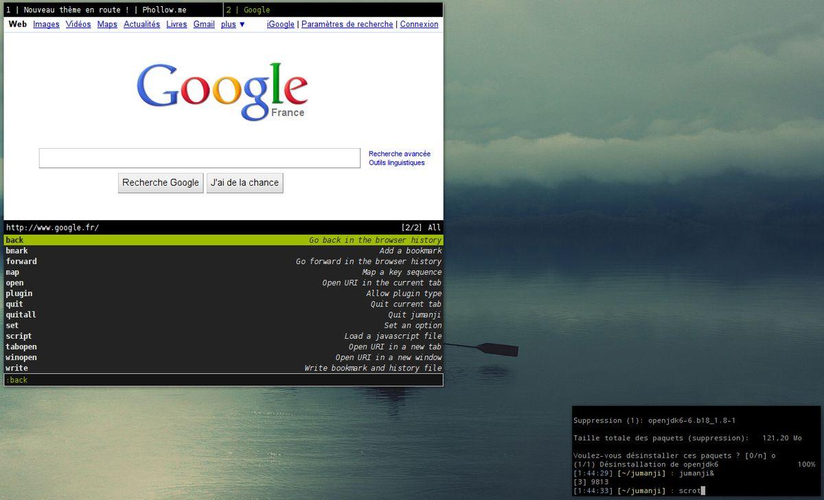Image resolution: width=824 pixels, height=500 pixels.
Task: Expand the 'plus' dropdown menu
Action: (x=233, y=24)
